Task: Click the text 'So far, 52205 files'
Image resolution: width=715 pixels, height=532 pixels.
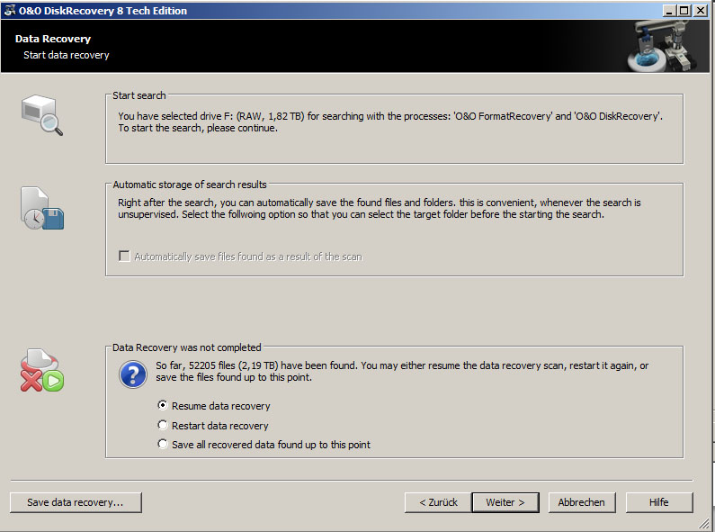Action: [x=196, y=365]
